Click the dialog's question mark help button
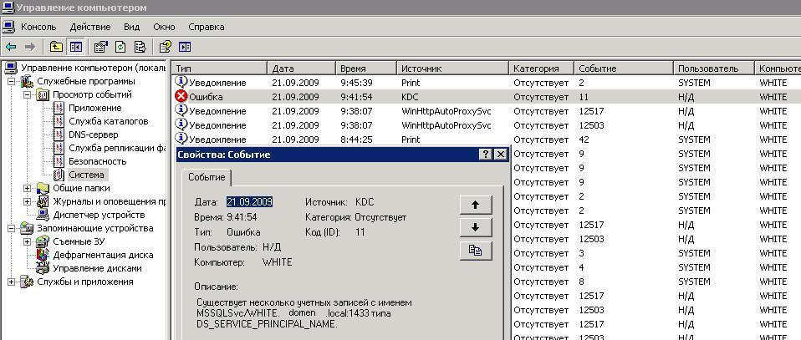Screen dimensions: 801x340 point(486,155)
